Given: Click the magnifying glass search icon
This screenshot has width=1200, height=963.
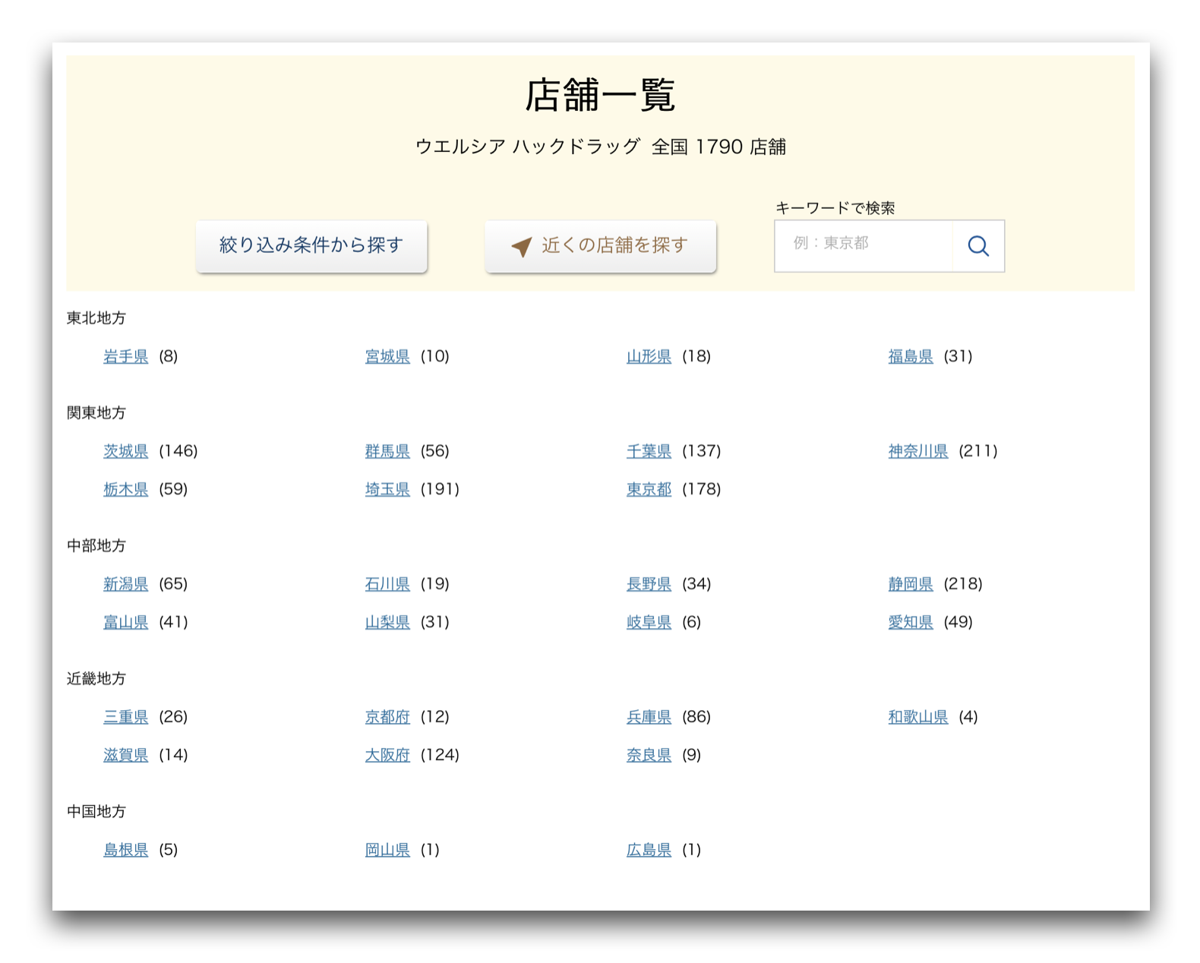Looking at the screenshot, I should pyautogui.click(x=978, y=246).
